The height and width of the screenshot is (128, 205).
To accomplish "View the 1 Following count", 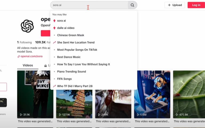I will pos(24,42).
